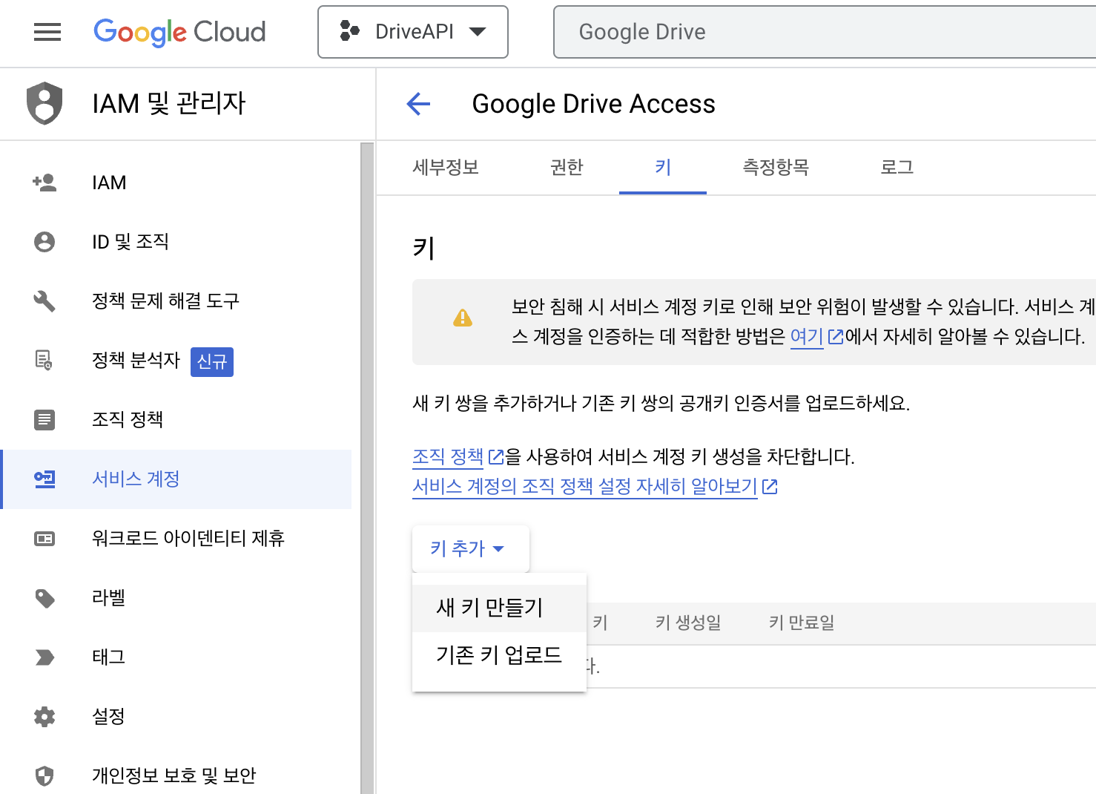This screenshot has width=1096, height=794.
Task: Click the IAM 및 관리자 header title
Action: click(169, 103)
